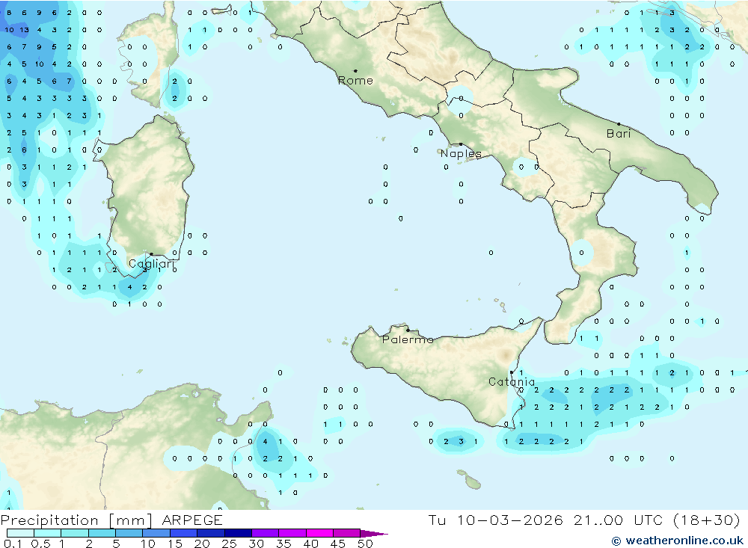
Task: Click the legend arrow tip above 50 mm
Action: click(x=375, y=533)
